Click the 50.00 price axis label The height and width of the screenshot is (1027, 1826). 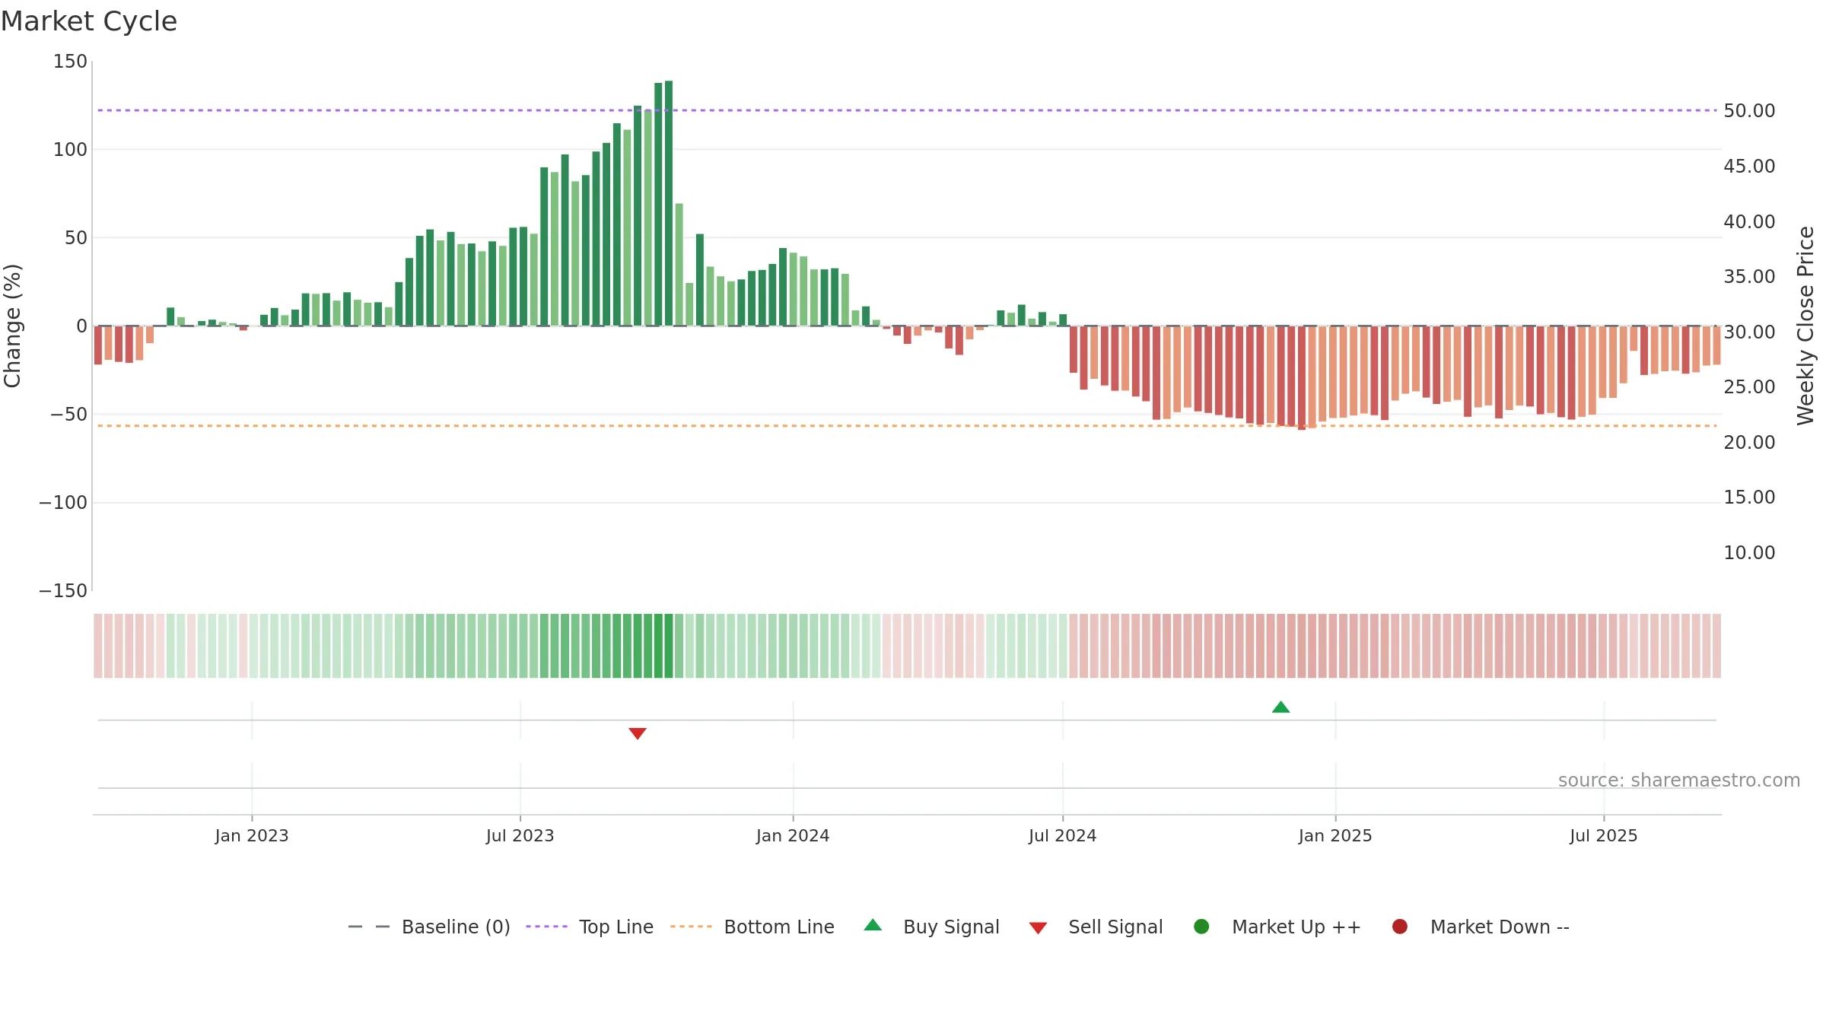click(1749, 111)
